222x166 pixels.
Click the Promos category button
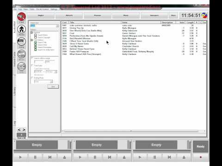pos(98,16)
